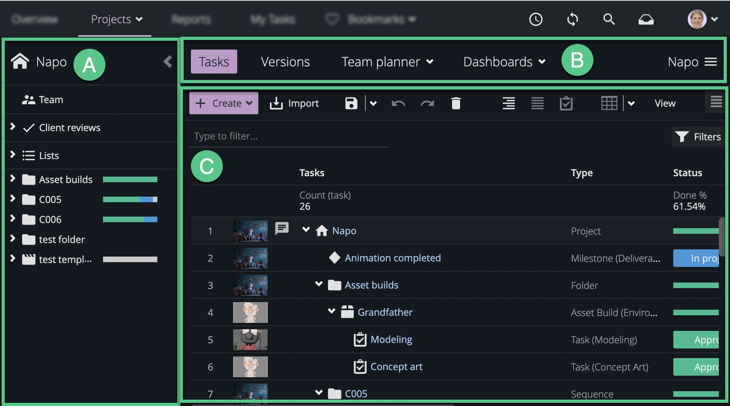The width and height of the screenshot is (730, 406).
Task: Click the notifications inbox icon
Action: click(646, 19)
